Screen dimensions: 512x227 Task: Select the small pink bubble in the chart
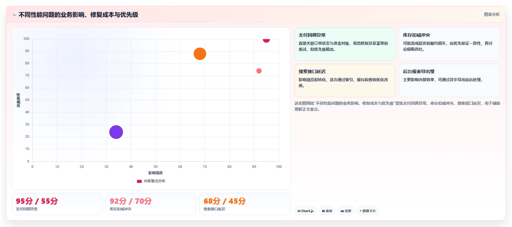(259, 71)
